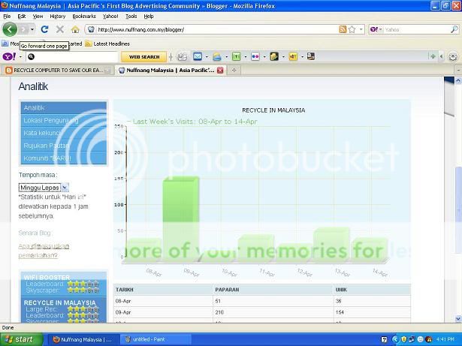Open the Mail icon dropdown arrow
The image size is (462, 346).
207,56
